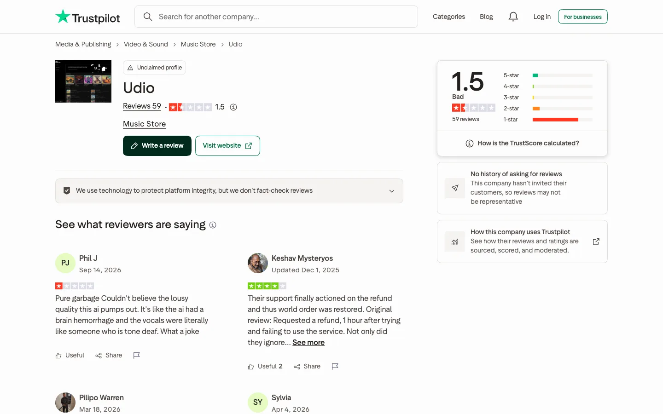This screenshot has height=414, width=663.
Task: Open the notifications bell
Action: 513,17
